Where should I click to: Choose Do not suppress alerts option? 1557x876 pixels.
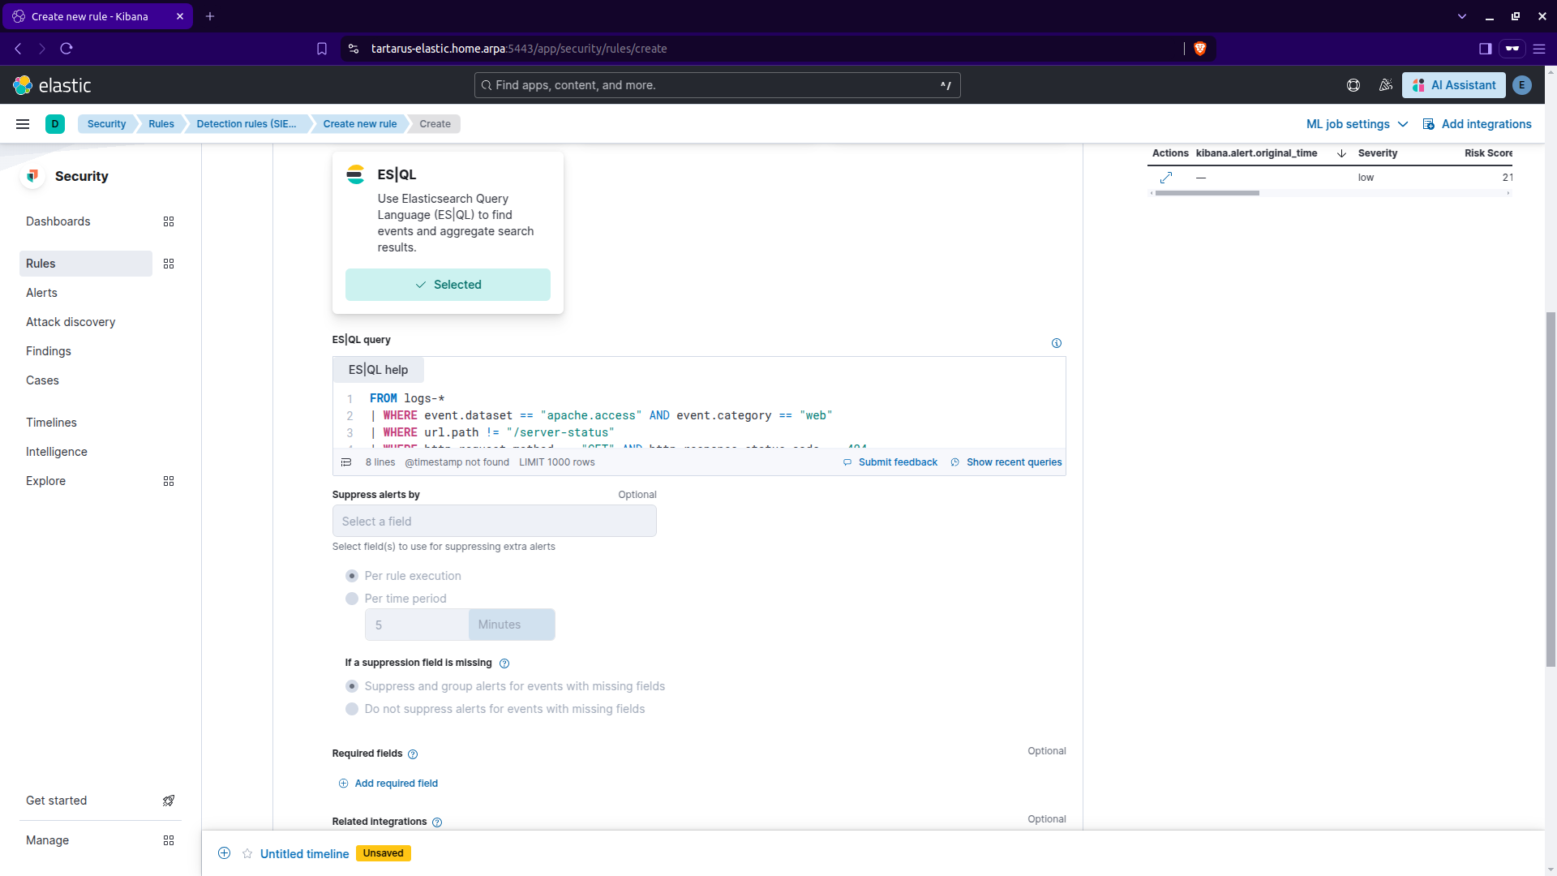point(352,709)
